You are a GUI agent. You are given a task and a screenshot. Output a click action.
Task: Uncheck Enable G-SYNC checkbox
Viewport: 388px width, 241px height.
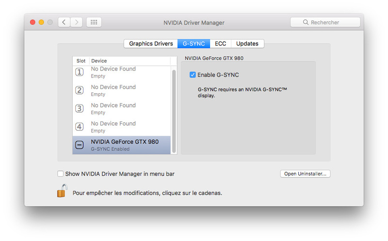[193, 75]
